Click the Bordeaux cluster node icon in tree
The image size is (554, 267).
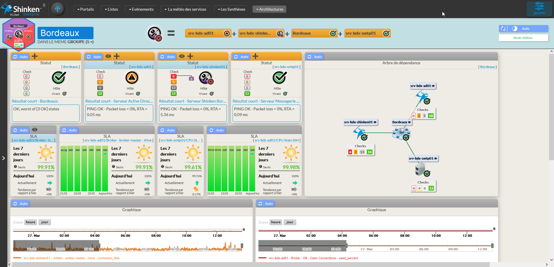coord(401,133)
